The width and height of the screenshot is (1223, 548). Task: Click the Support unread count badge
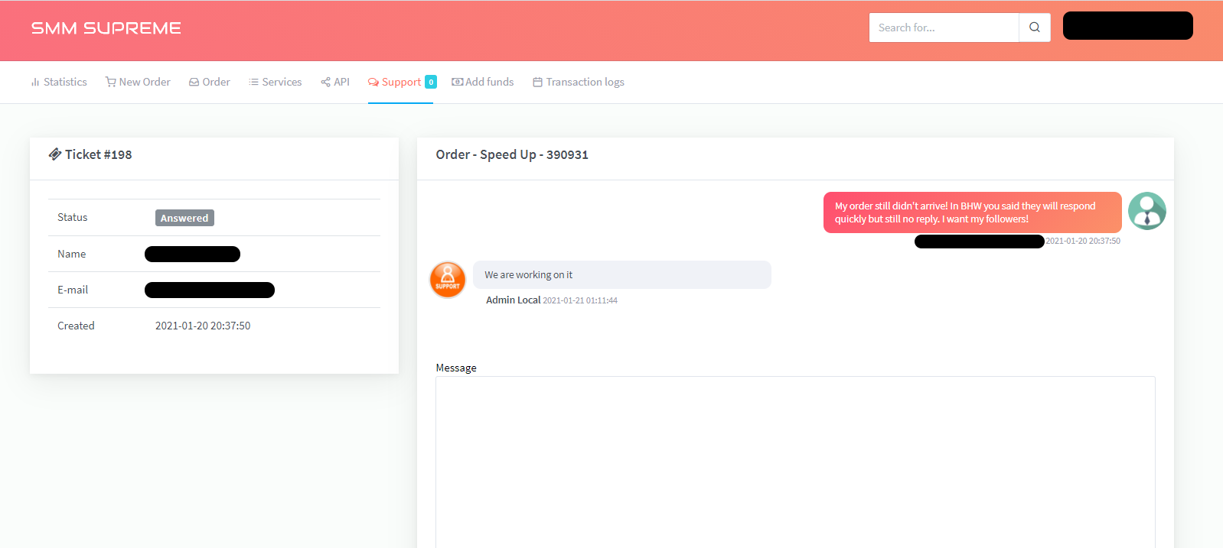[431, 82]
